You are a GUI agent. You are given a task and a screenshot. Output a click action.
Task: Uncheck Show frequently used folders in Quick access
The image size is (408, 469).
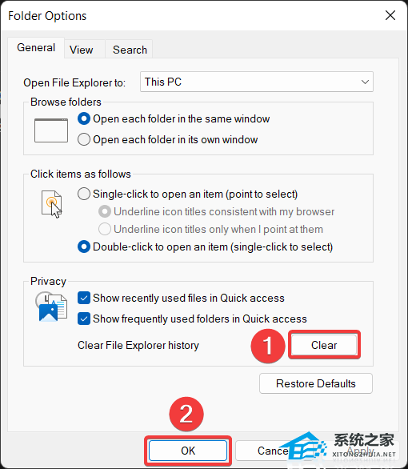84,319
